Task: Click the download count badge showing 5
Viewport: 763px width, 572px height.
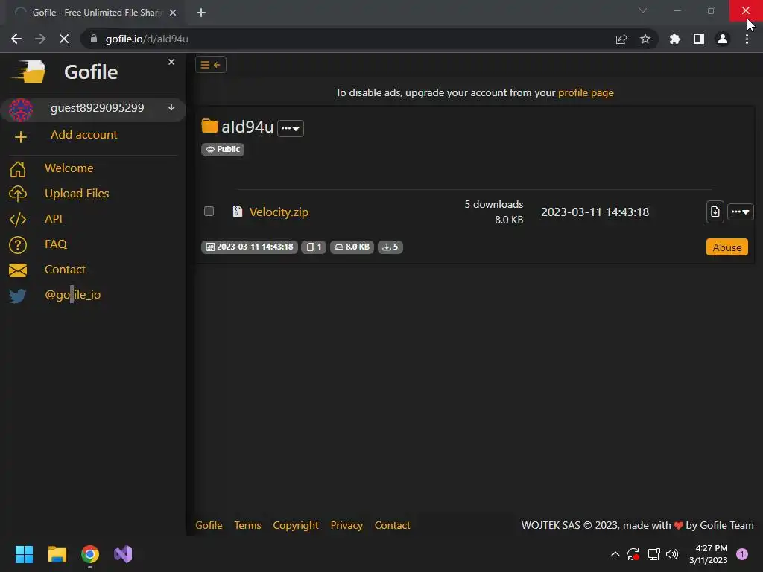Action: [x=390, y=247]
